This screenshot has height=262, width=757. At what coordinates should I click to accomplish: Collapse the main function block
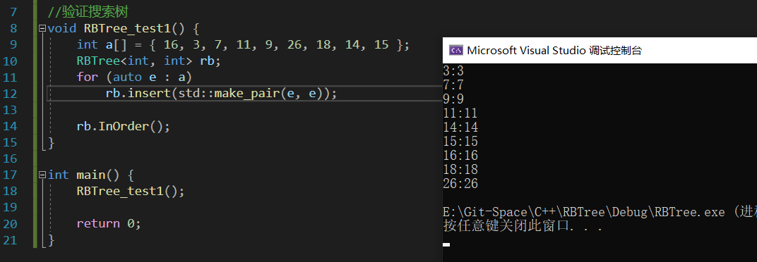pos(42,175)
